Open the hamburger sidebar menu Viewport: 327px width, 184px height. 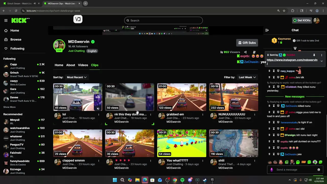click(6, 20)
